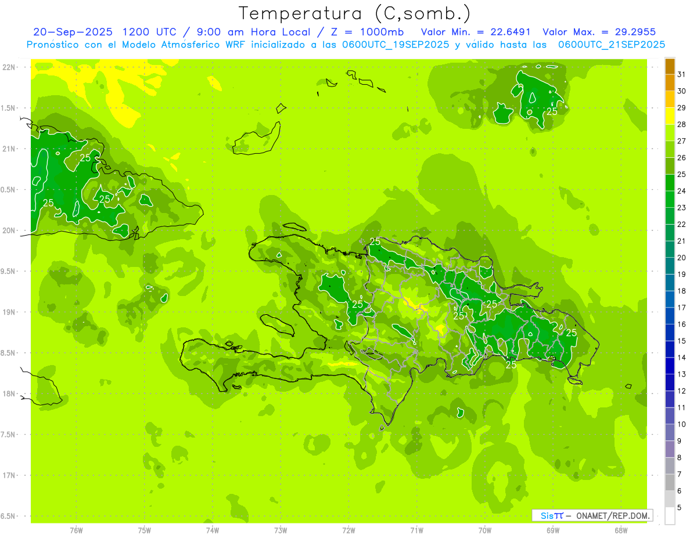
Task: Click the 17N latitude axis label
Action: point(9,475)
